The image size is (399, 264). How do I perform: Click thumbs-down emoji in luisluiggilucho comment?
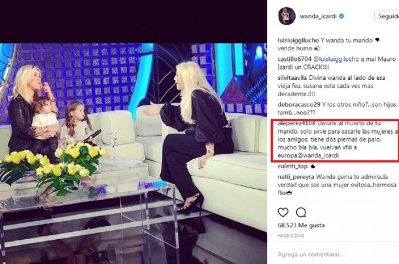click(x=377, y=40)
